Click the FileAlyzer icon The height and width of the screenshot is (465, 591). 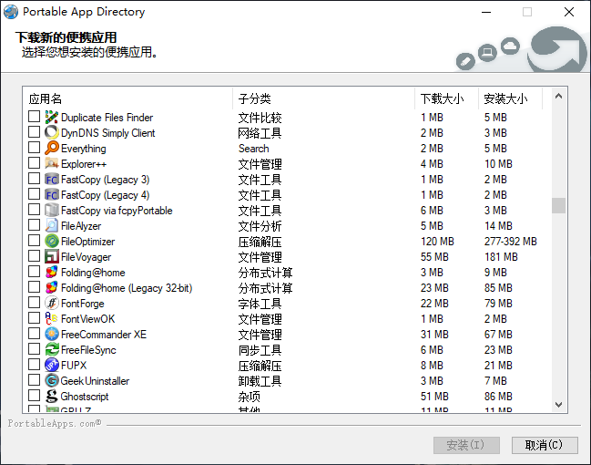click(52, 226)
